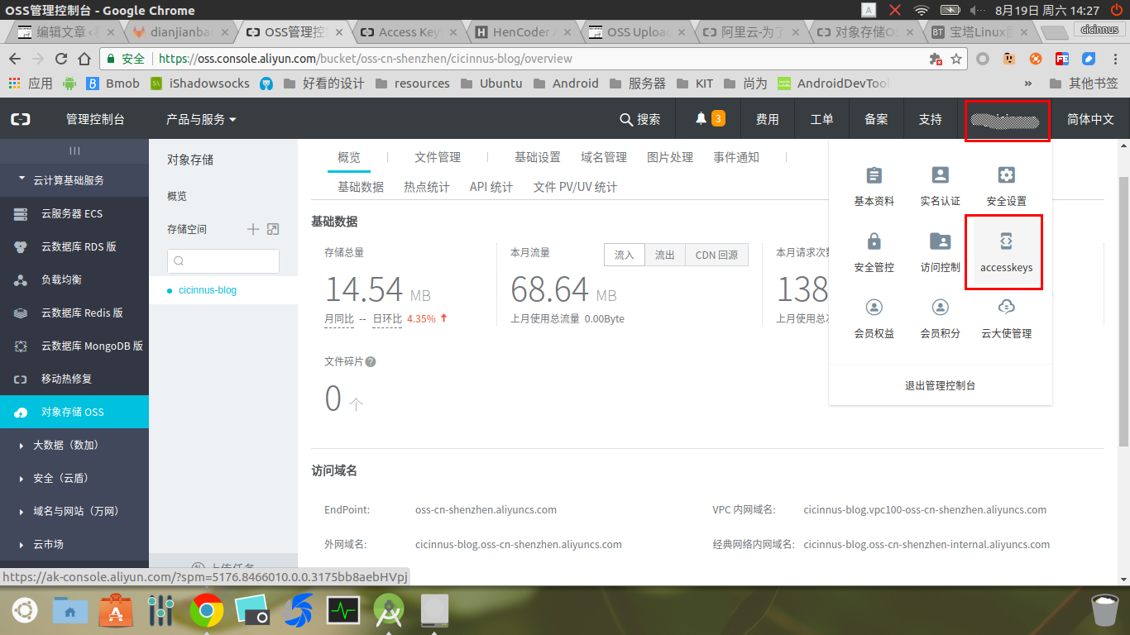Open 基本资料 basic profile icon
This screenshot has width=1130, height=635.
pos(874,175)
